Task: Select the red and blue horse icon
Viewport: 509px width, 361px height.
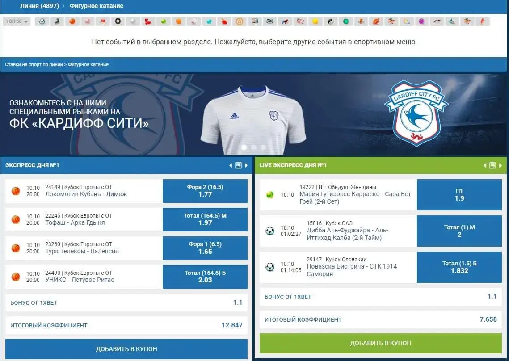Action: click(285, 21)
